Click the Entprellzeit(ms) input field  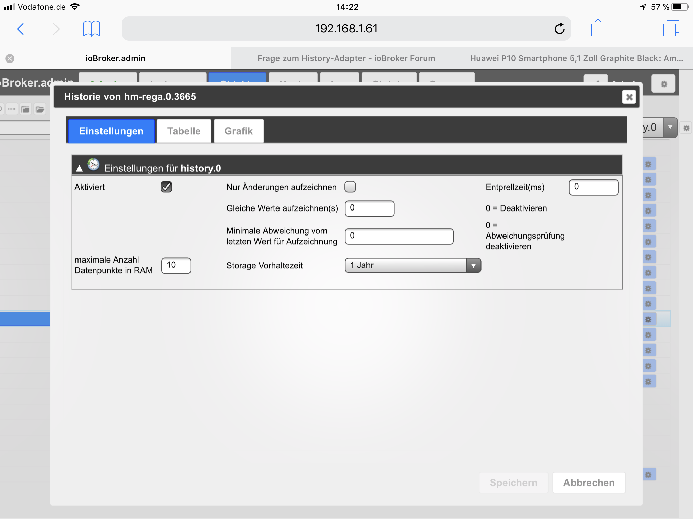pos(593,187)
